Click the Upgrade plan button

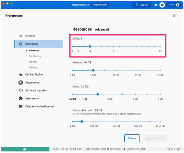pyautogui.click(x=100, y=5)
